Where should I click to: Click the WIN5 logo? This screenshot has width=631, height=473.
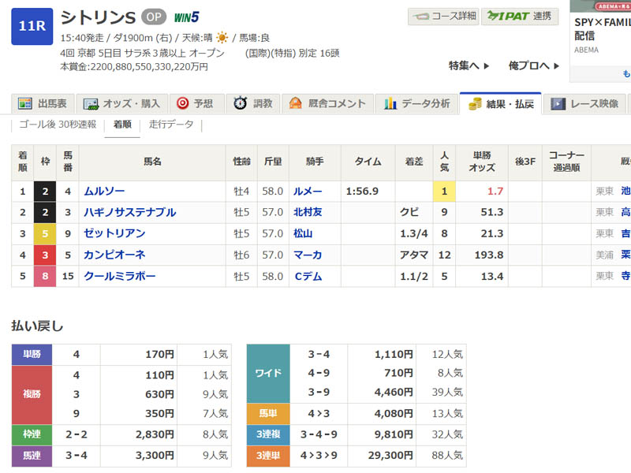[185, 17]
